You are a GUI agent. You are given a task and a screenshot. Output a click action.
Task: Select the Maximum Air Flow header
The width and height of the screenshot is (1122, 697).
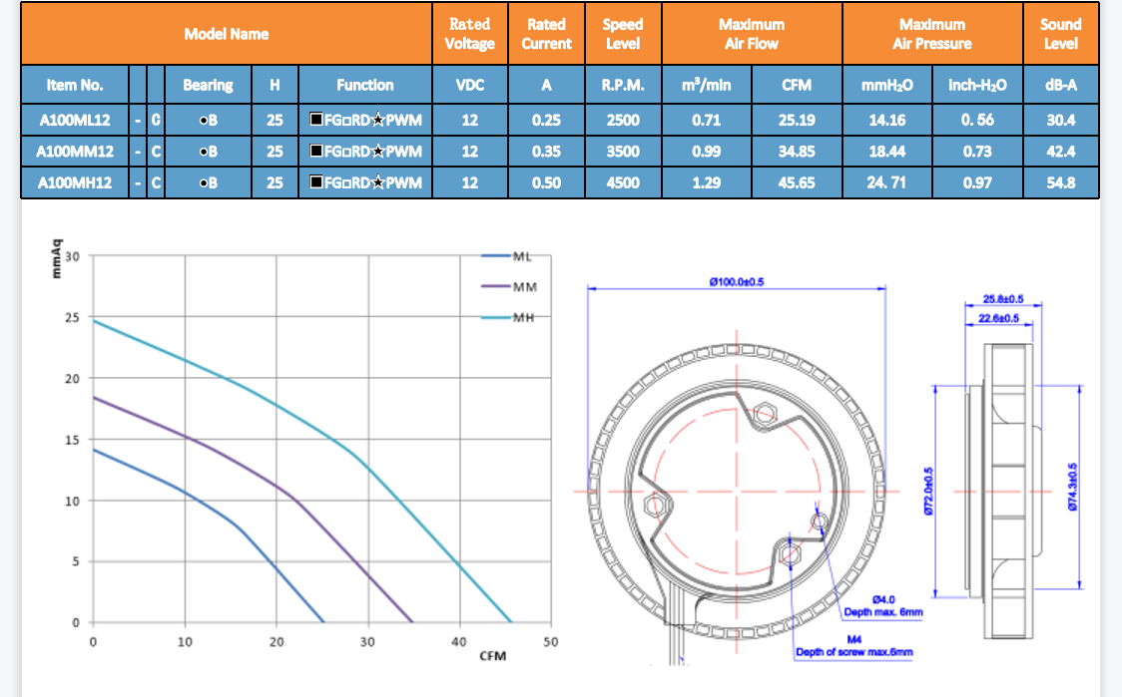(x=752, y=34)
